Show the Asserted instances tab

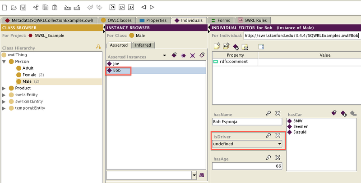[119, 45]
